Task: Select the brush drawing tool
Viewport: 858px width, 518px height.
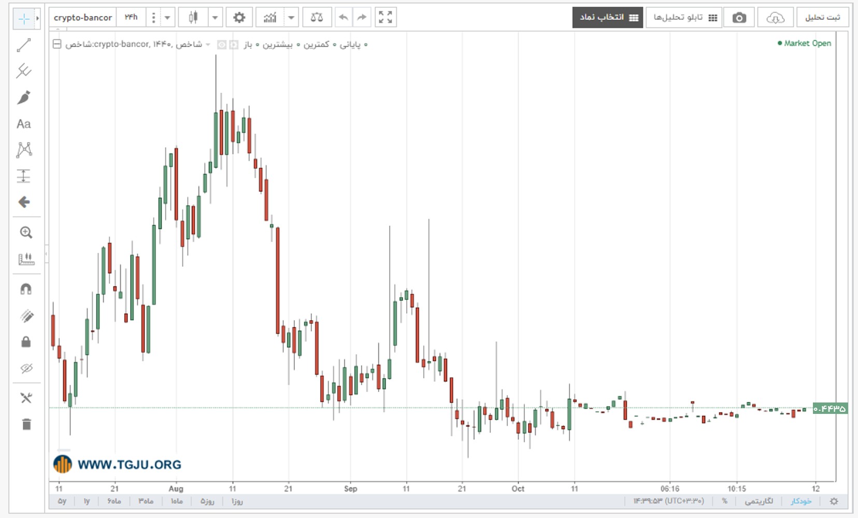Action: [x=24, y=97]
